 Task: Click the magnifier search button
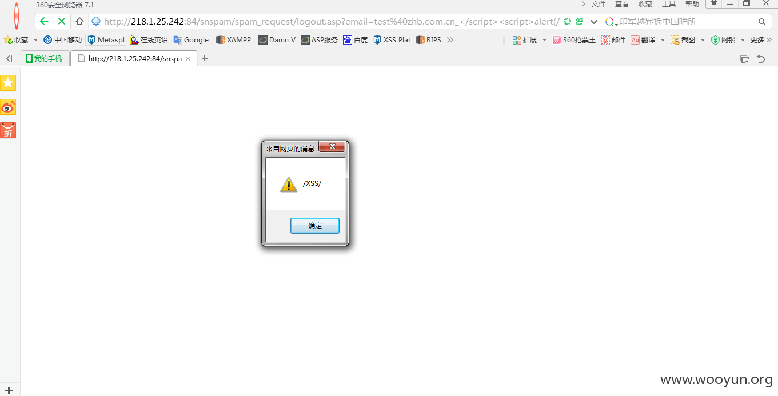pyautogui.click(x=762, y=22)
